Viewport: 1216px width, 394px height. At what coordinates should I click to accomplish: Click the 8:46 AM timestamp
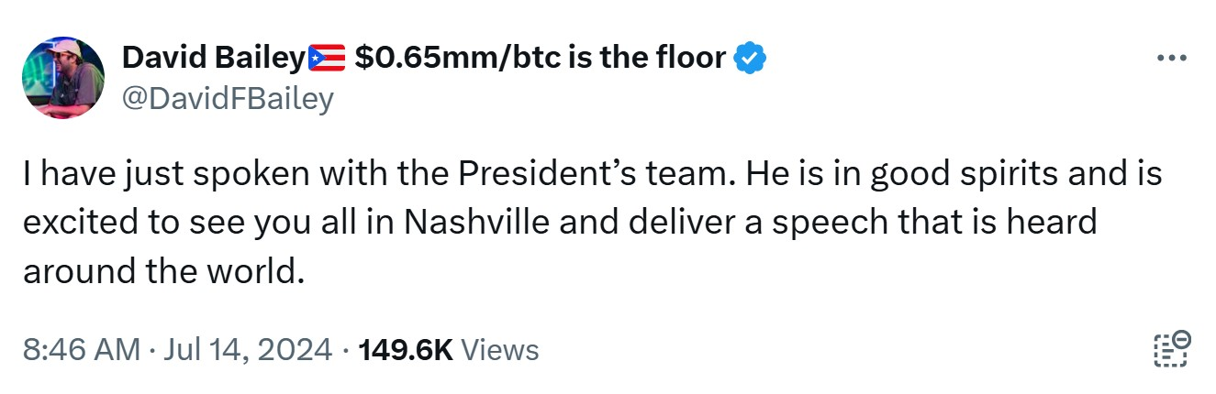(82, 349)
